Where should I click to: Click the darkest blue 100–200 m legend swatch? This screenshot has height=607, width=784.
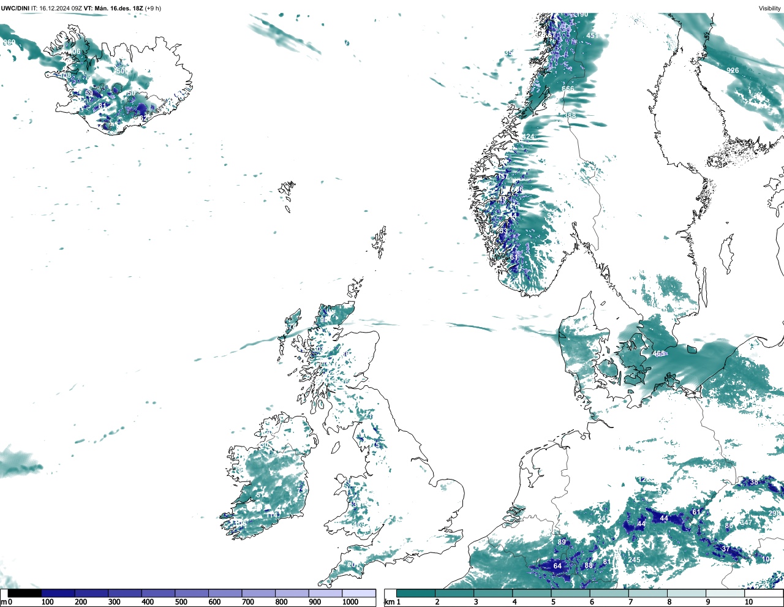point(58,593)
